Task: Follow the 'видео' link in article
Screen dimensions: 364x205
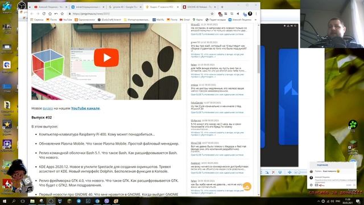Action: point(48,108)
